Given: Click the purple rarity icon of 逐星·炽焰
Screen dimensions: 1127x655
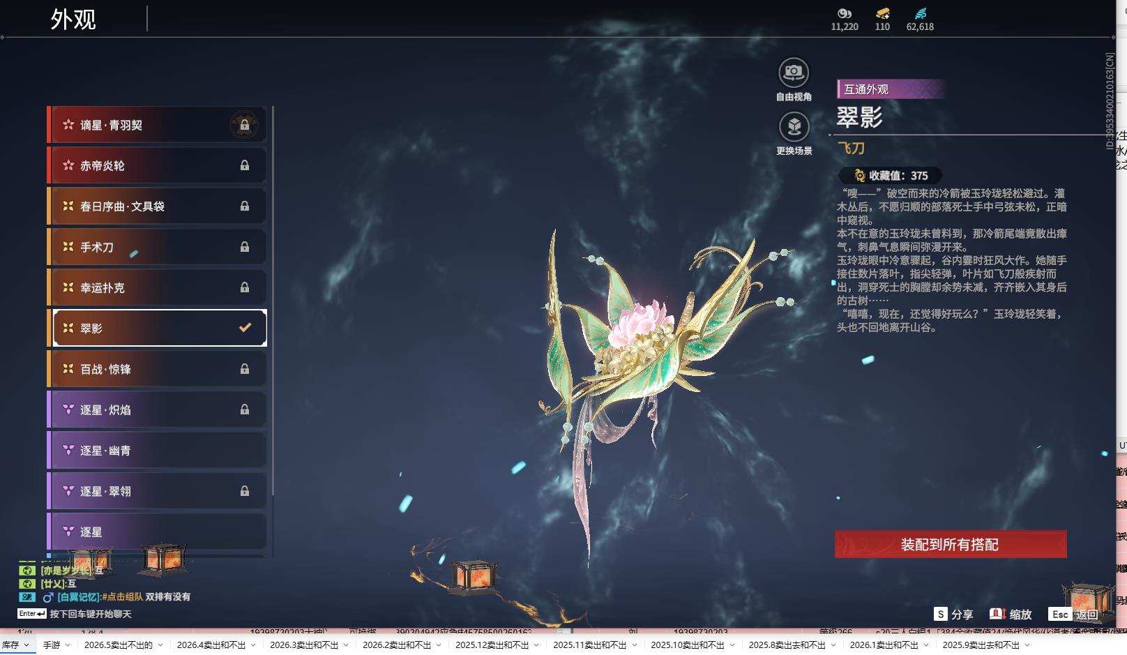Looking at the screenshot, I should coord(68,409).
